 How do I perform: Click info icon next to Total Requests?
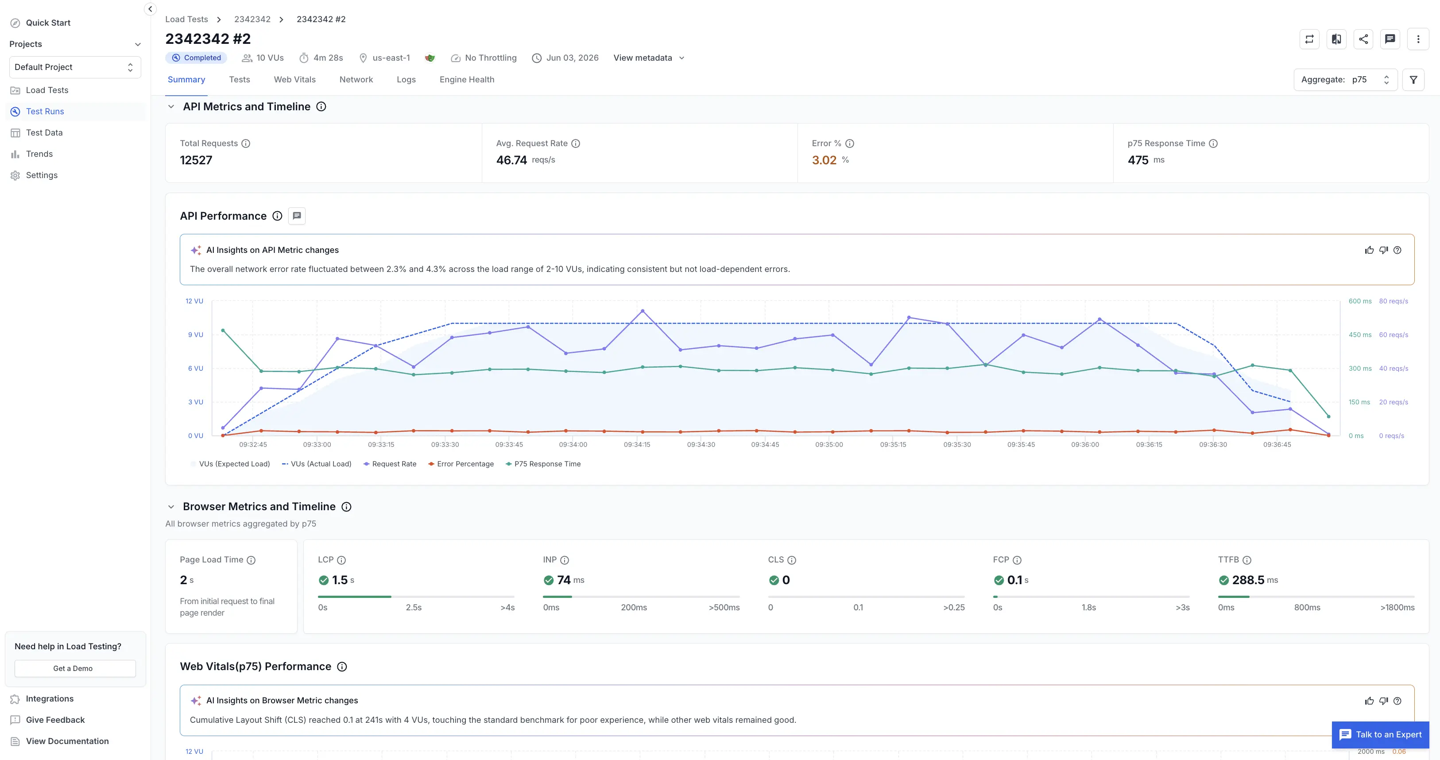246,144
